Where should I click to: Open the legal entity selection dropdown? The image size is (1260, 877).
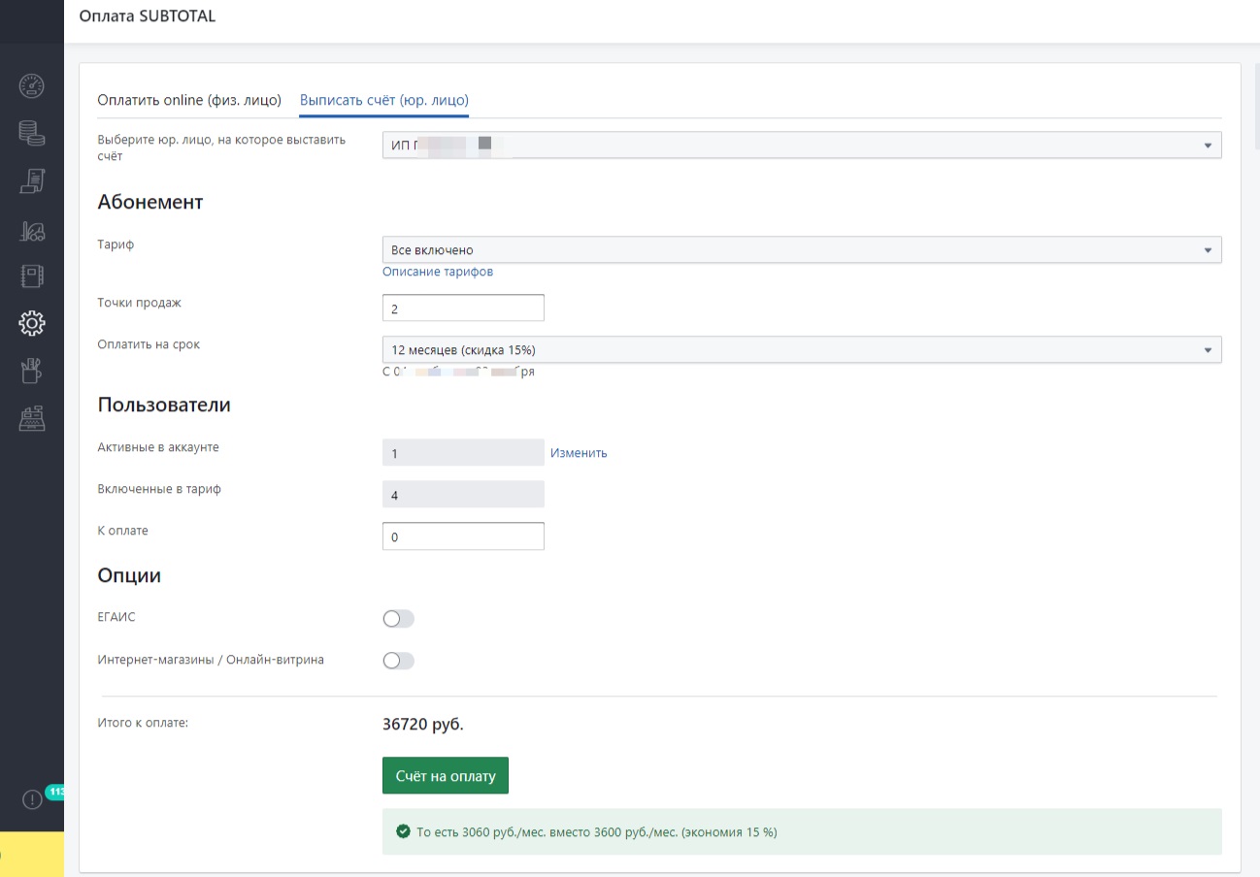click(x=802, y=145)
